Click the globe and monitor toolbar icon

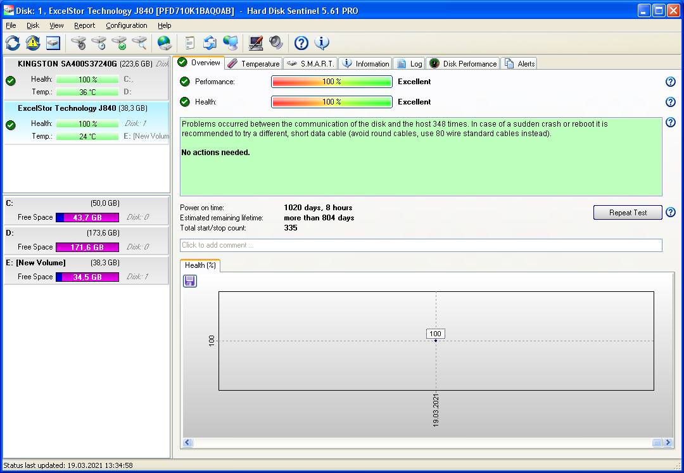[x=231, y=42]
